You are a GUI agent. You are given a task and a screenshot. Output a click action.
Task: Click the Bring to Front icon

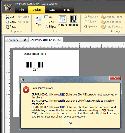click(102, 17)
